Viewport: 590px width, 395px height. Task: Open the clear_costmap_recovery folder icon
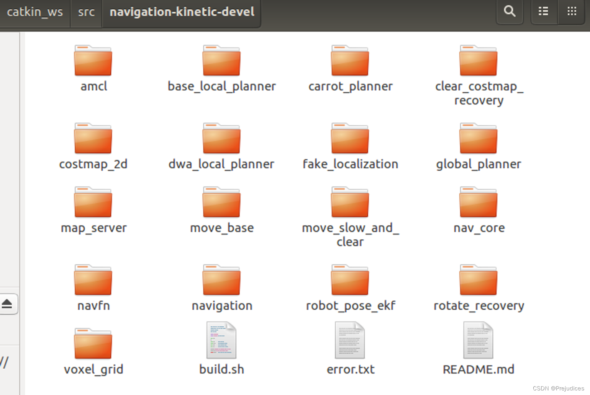[478, 60]
